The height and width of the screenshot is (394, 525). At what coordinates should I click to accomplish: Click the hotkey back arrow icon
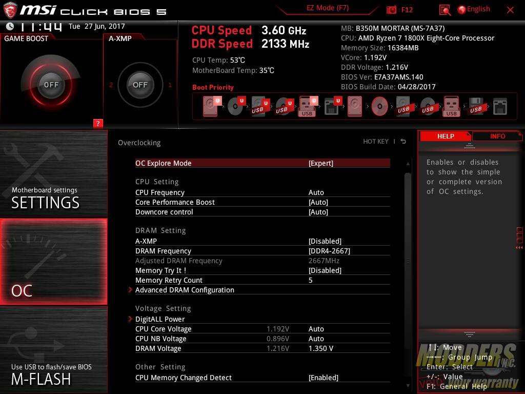point(403,142)
